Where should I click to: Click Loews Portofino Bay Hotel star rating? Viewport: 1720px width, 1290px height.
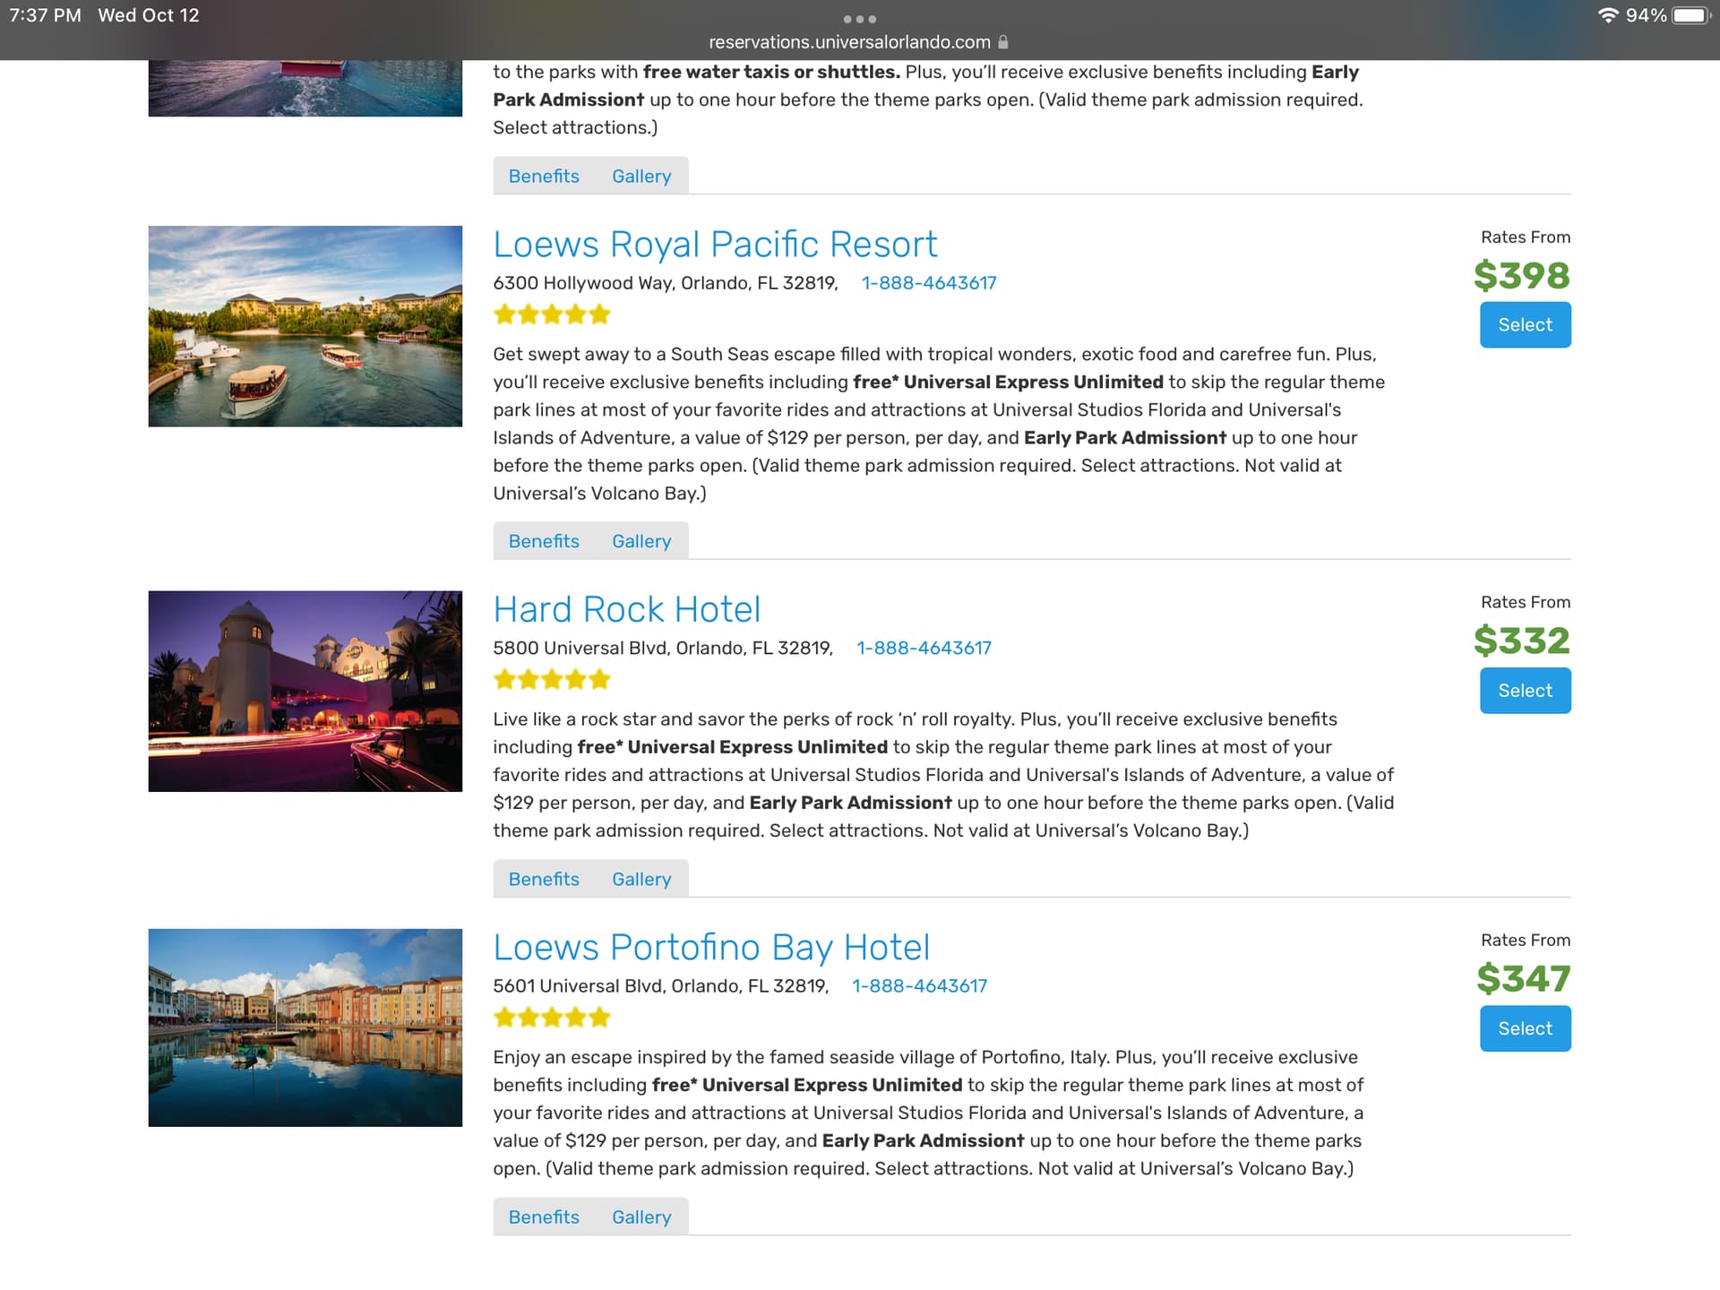click(551, 1018)
